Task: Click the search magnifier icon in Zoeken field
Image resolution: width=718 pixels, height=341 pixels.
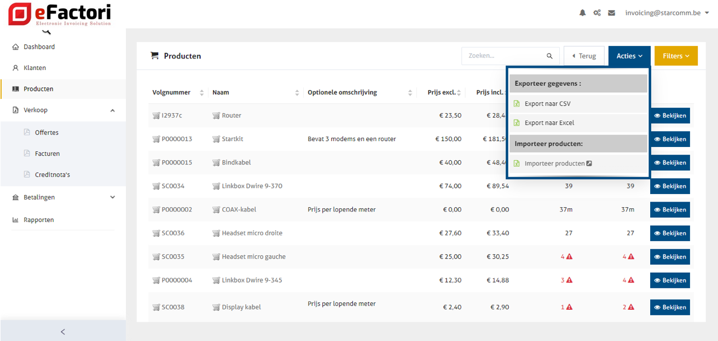Action: click(549, 56)
